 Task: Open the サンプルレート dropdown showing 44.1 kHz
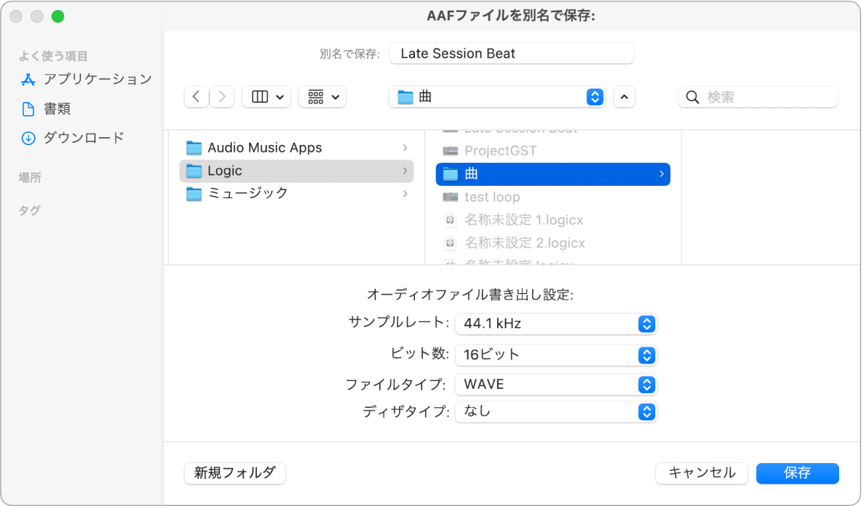click(x=645, y=324)
